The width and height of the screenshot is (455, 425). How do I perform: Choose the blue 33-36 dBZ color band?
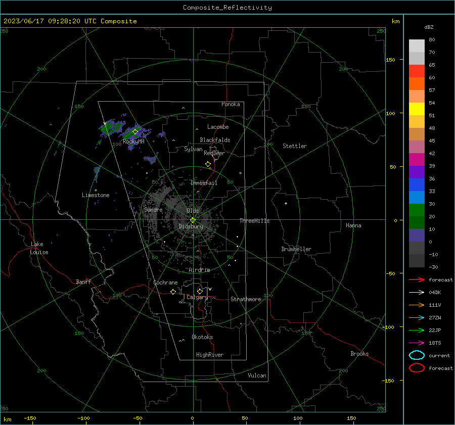click(417, 184)
